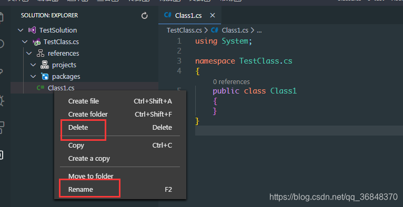Choose Create a copy menu entry
The height and width of the screenshot is (207, 403).
tap(120, 159)
